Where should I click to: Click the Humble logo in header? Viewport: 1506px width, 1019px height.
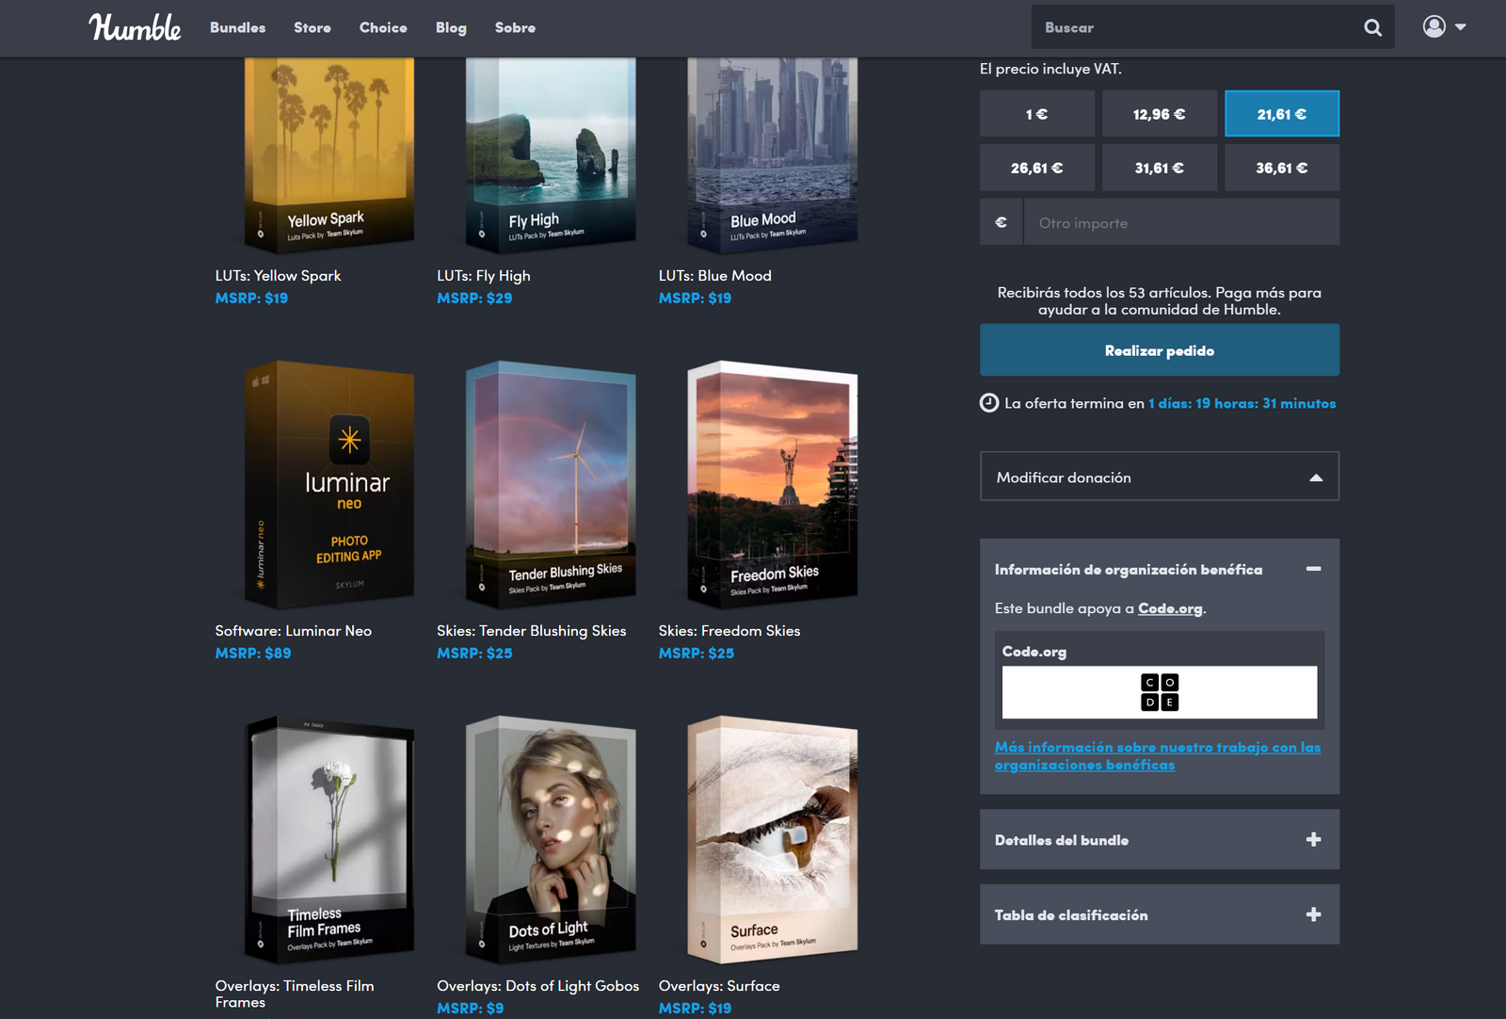pos(135,27)
